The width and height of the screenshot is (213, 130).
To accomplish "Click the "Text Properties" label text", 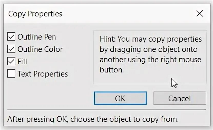I will coord(43,74).
